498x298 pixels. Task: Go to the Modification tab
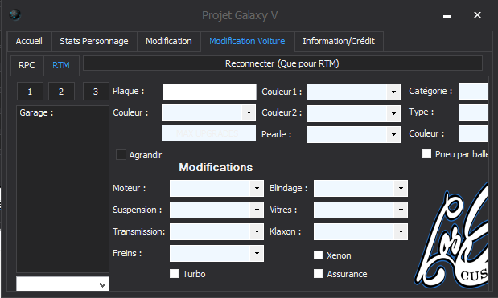coord(169,41)
